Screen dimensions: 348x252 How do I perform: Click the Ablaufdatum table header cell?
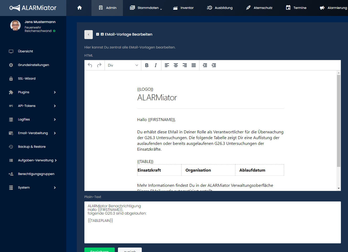(x=259, y=170)
